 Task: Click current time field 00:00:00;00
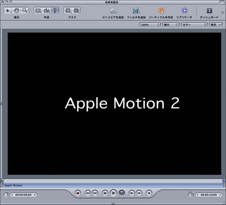click(24, 195)
